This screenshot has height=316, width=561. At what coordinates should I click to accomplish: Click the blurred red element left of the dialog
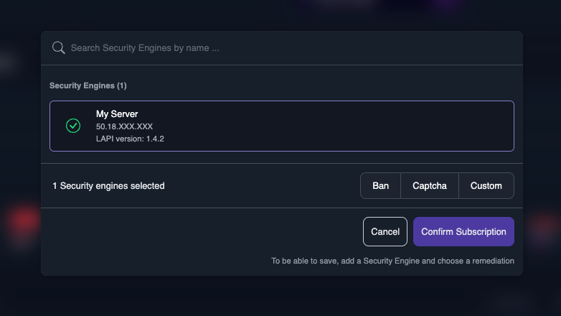click(22, 221)
